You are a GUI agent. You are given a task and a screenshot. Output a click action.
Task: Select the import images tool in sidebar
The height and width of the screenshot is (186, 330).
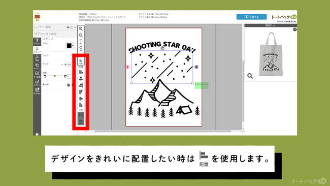(x=37, y=67)
